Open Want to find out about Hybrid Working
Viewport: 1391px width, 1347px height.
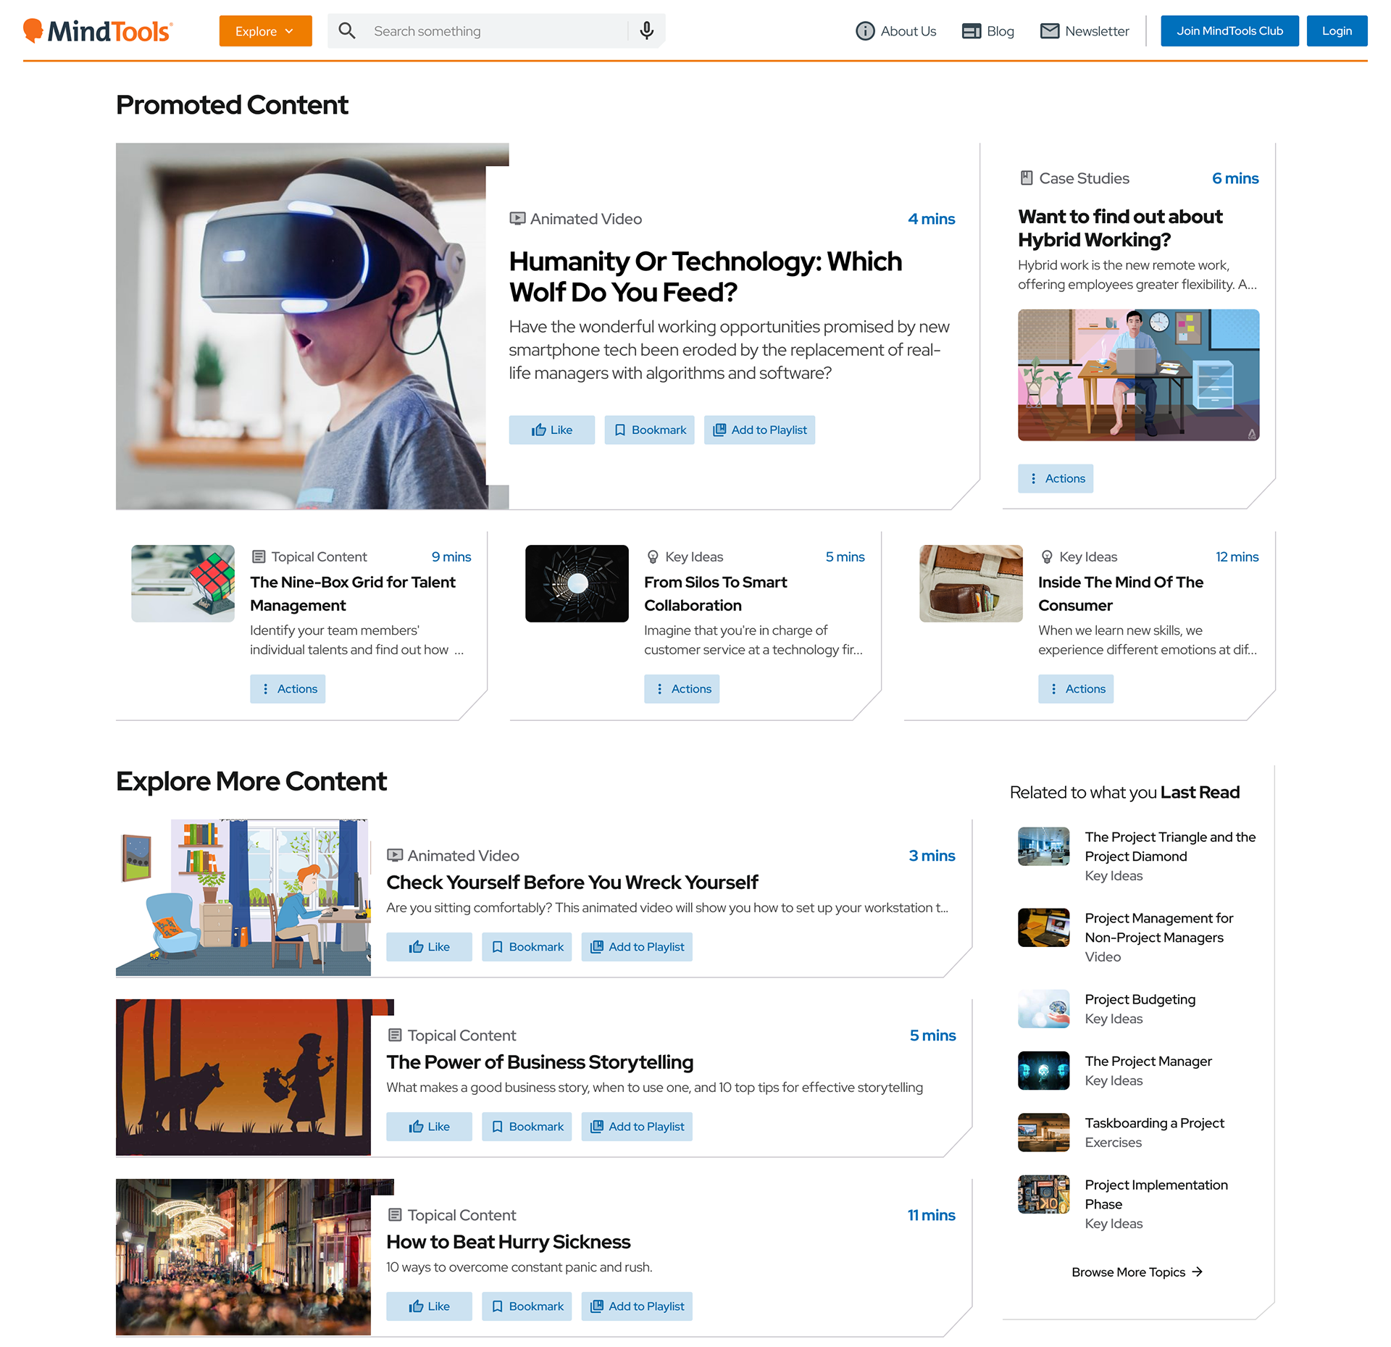(1120, 228)
